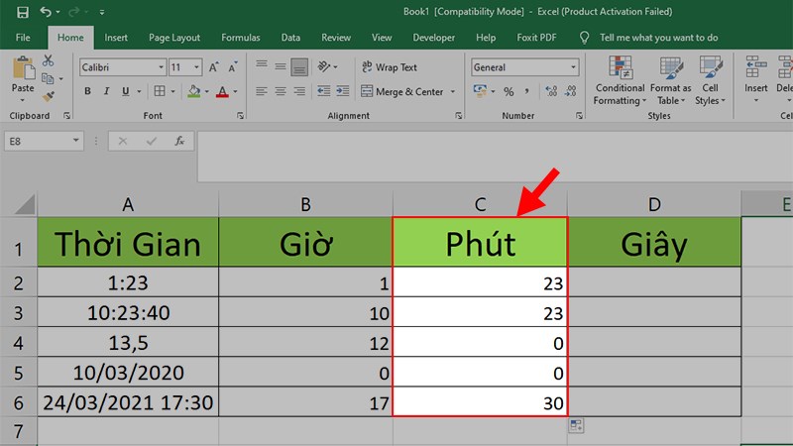Click the Increase Decimal icon

[x=551, y=91]
